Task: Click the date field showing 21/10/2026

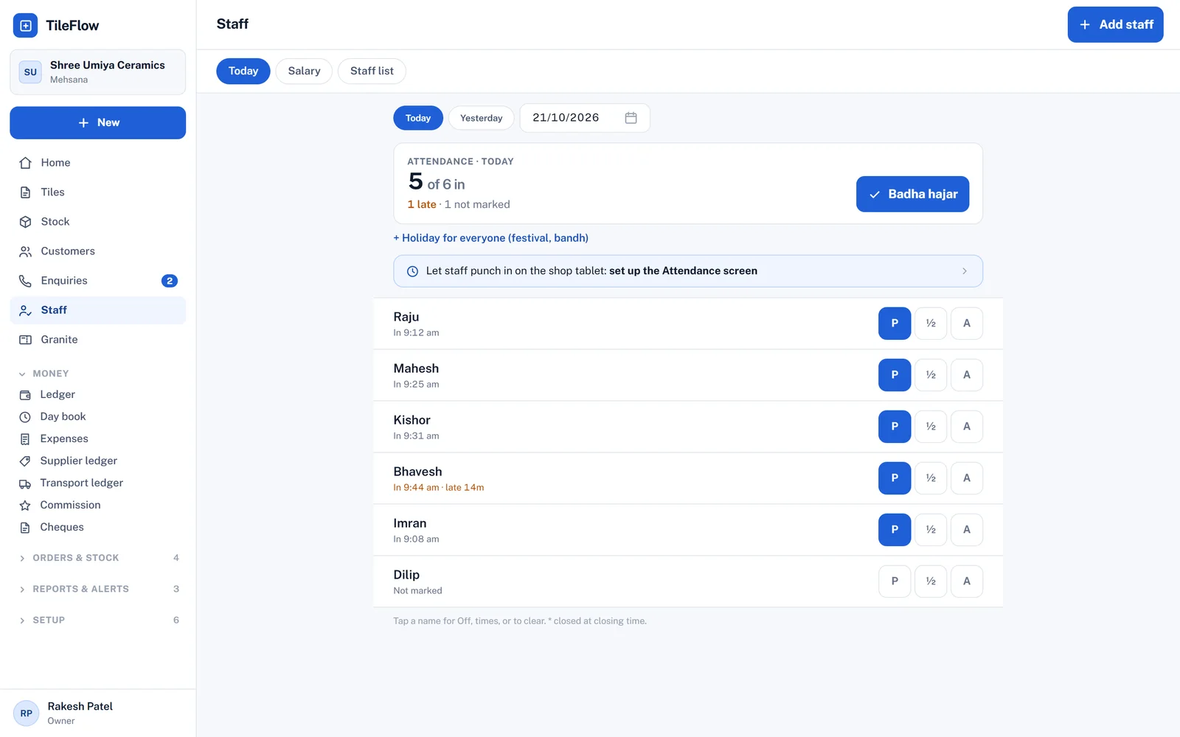Action: click(585, 118)
